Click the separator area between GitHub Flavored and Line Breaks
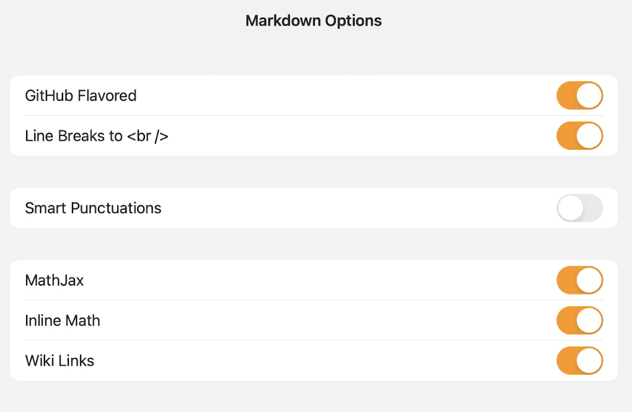The image size is (632, 412). coord(314,116)
